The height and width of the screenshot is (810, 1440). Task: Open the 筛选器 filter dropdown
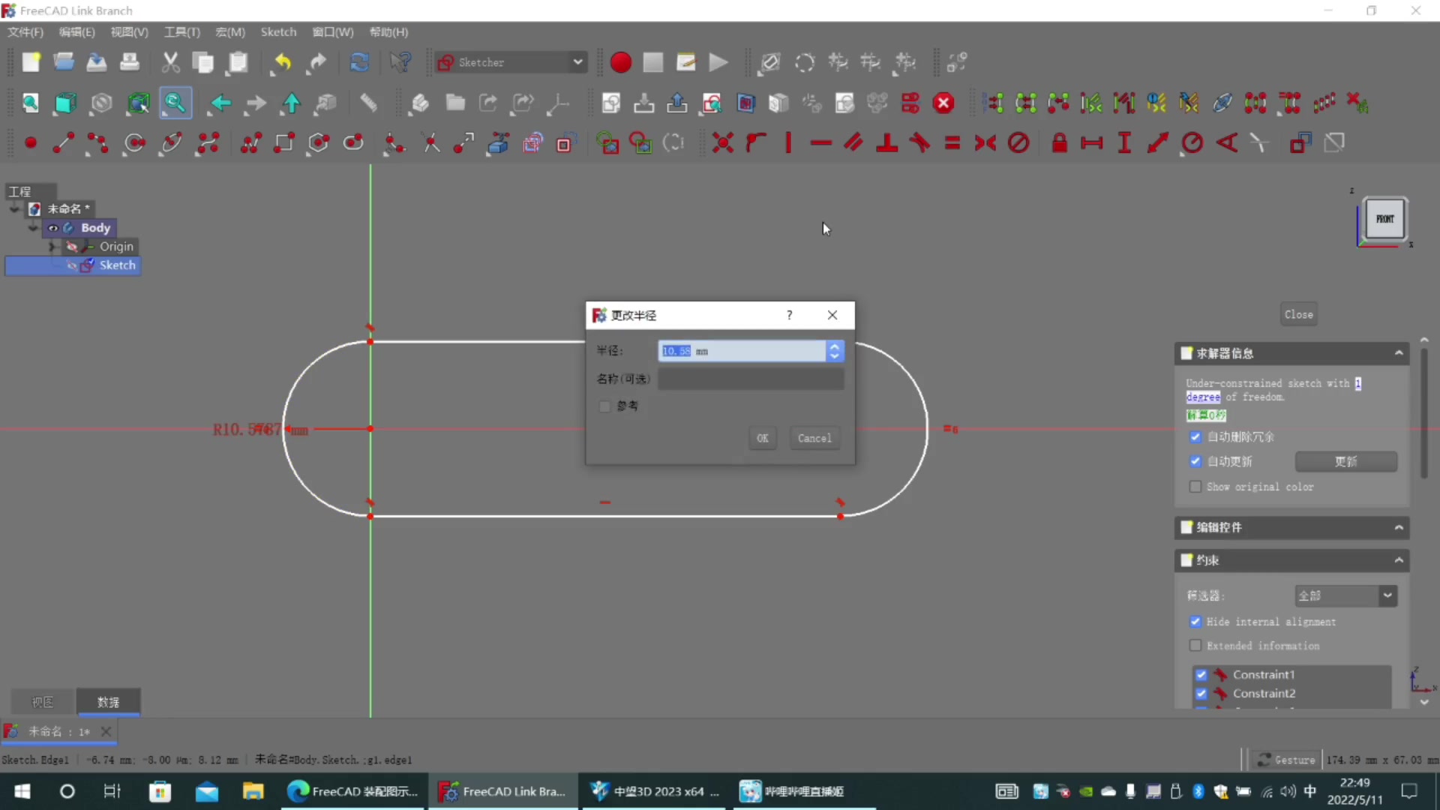coord(1345,595)
